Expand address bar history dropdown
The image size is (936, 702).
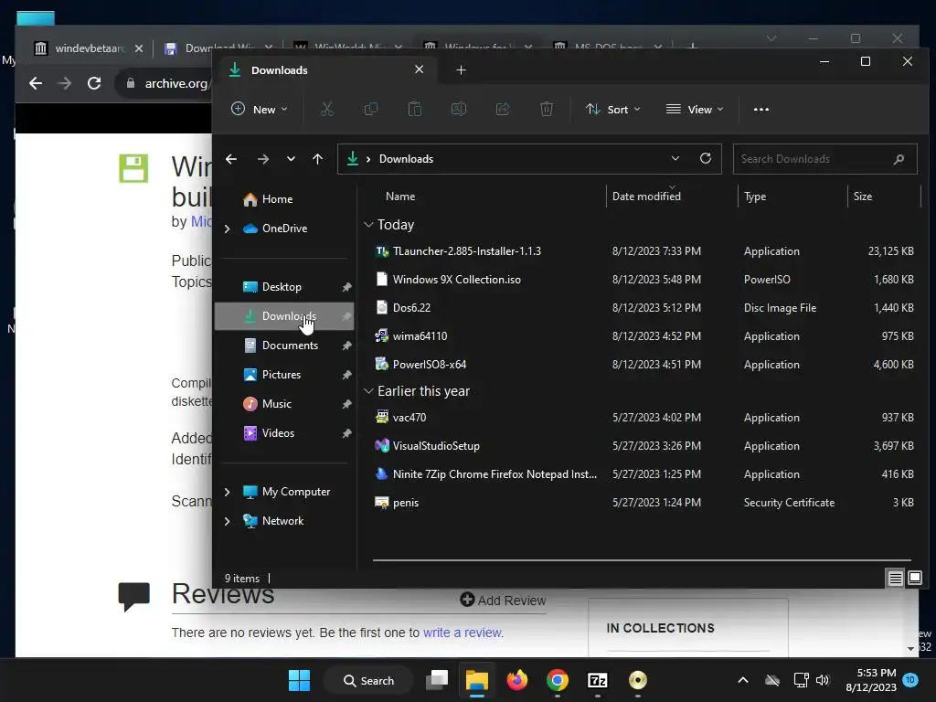pos(675,158)
